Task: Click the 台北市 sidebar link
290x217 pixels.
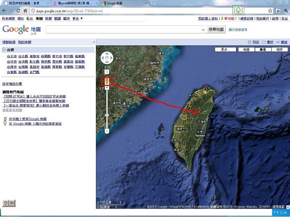Action: [x=12, y=56]
